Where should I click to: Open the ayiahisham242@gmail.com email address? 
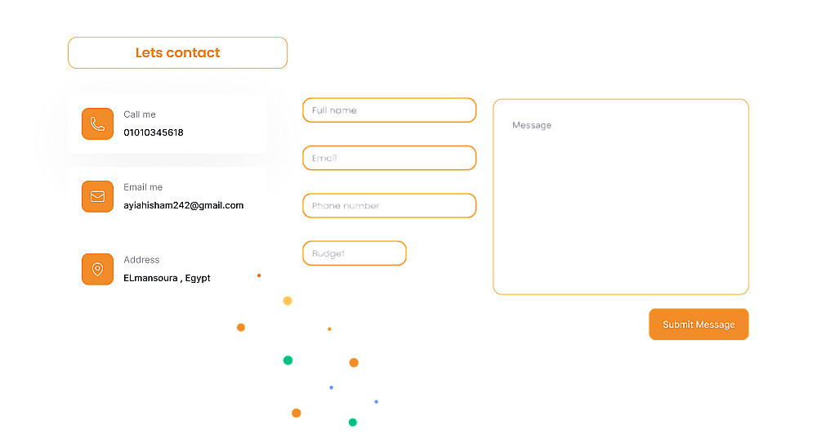[184, 205]
